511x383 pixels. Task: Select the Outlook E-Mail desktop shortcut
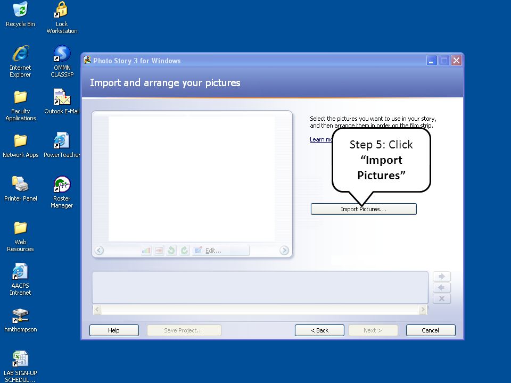62,101
